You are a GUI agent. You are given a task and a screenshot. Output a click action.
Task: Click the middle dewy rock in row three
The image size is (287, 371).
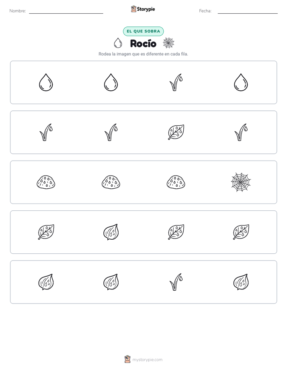click(x=111, y=182)
